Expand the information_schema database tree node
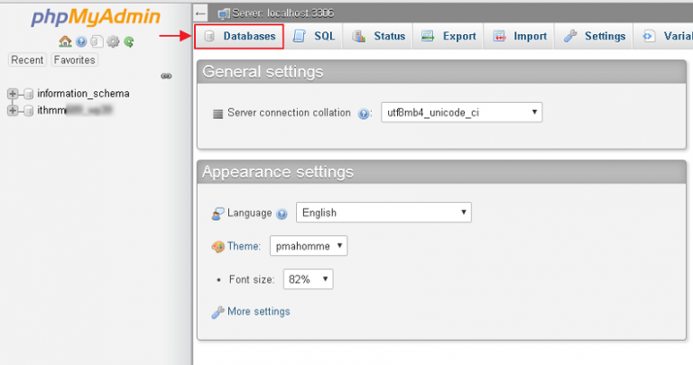 pyautogui.click(x=13, y=94)
